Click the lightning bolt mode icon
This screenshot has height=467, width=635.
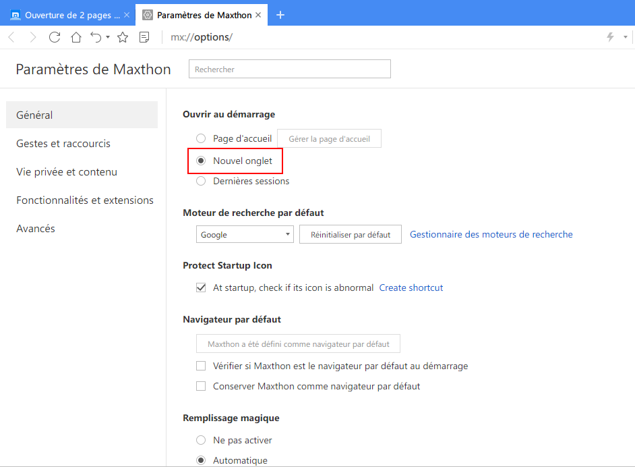(x=610, y=37)
